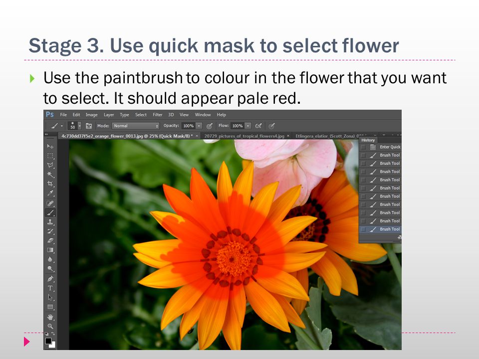Open the Filter menu
479x359 pixels.
coord(157,115)
